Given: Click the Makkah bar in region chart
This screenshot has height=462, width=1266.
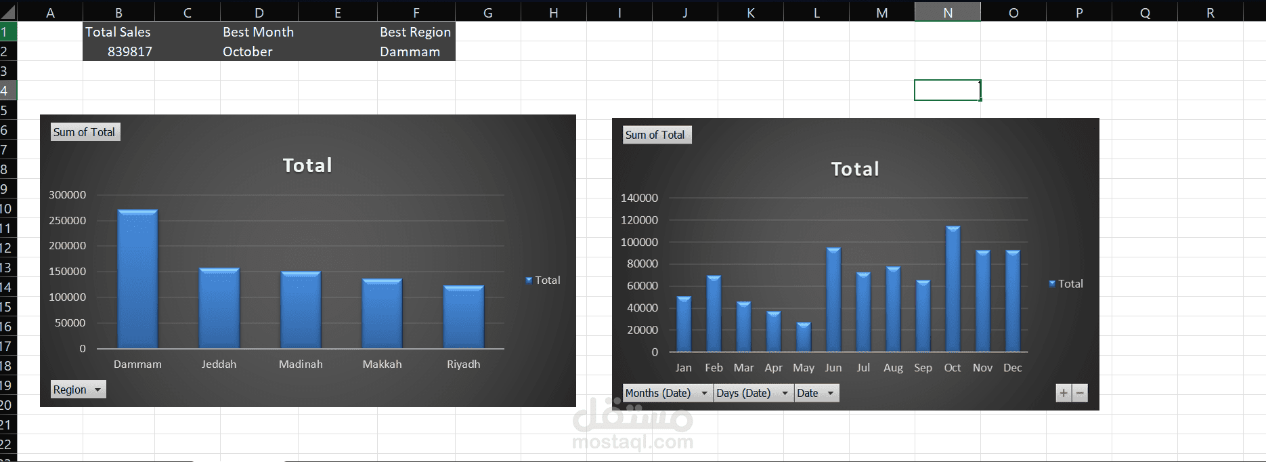Looking at the screenshot, I should (382, 314).
